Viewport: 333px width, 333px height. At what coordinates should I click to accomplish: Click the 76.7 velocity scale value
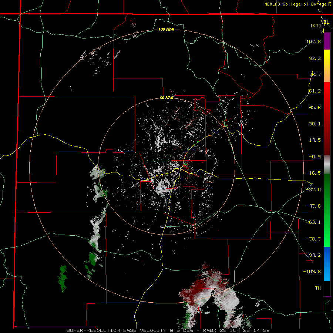315,74
